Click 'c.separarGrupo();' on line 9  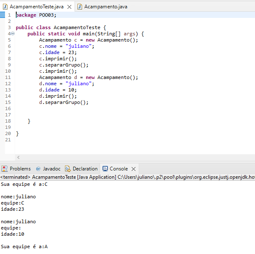click(x=64, y=65)
